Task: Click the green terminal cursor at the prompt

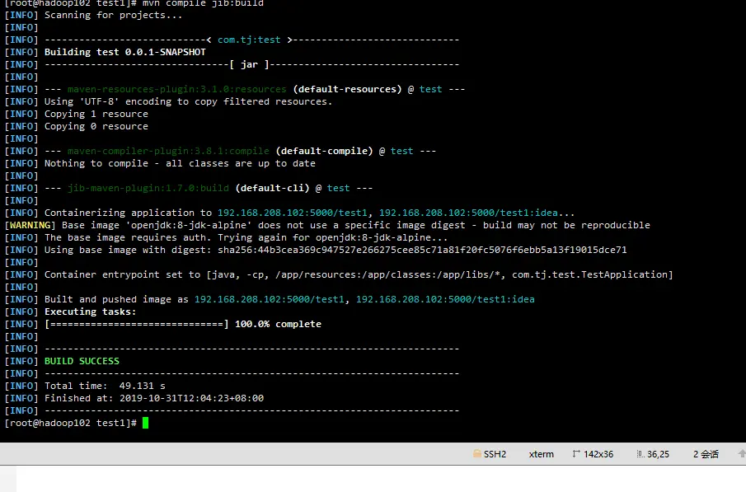Action: click(146, 423)
